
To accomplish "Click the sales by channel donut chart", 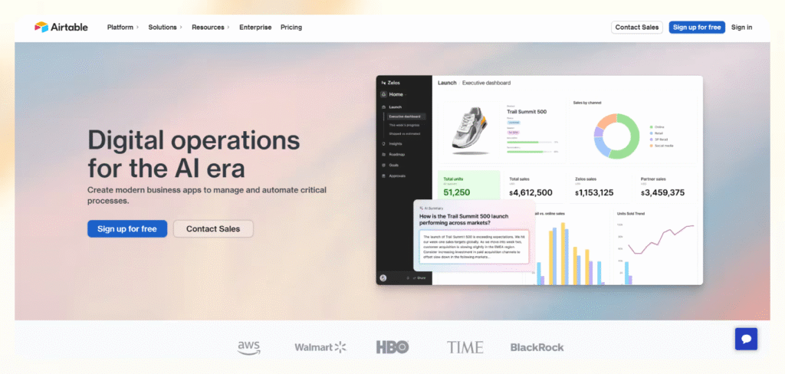I will point(616,136).
